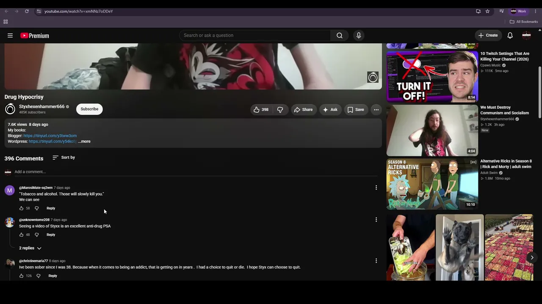View site information in the address bar
The width and height of the screenshot is (542, 304).
pos(39,11)
